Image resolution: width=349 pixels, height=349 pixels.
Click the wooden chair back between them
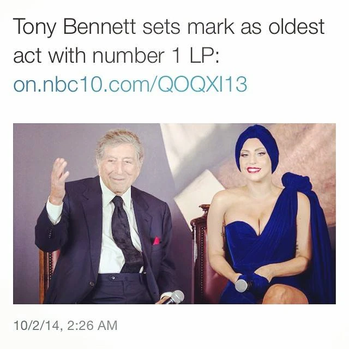[x=200, y=251]
